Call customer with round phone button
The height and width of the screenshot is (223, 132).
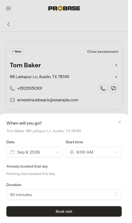pyautogui.click(x=103, y=88)
